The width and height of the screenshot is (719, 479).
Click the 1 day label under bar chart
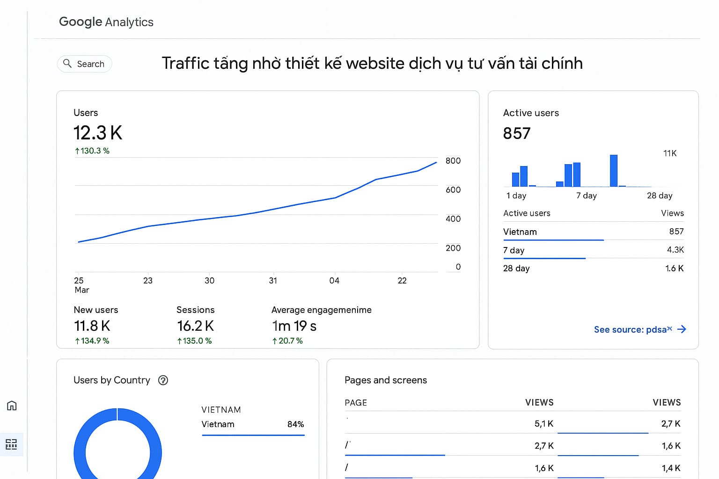click(516, 196)
